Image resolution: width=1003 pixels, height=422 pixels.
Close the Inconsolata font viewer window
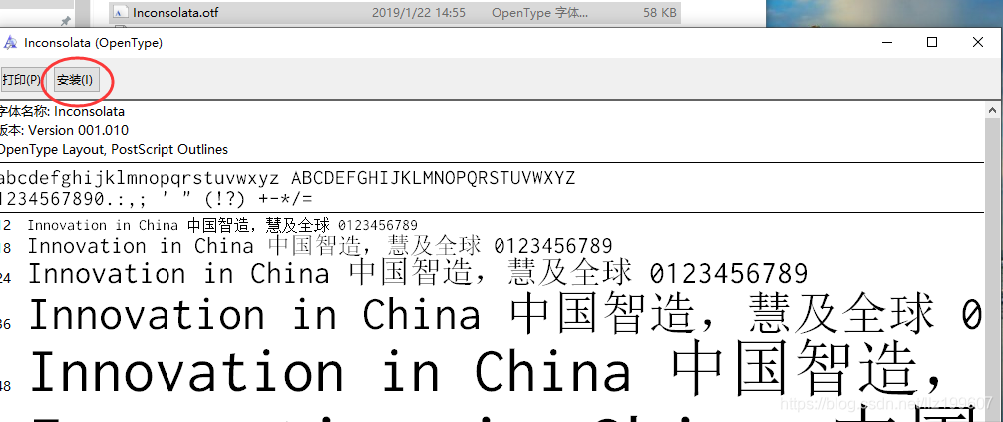click(x=977, y=42)
